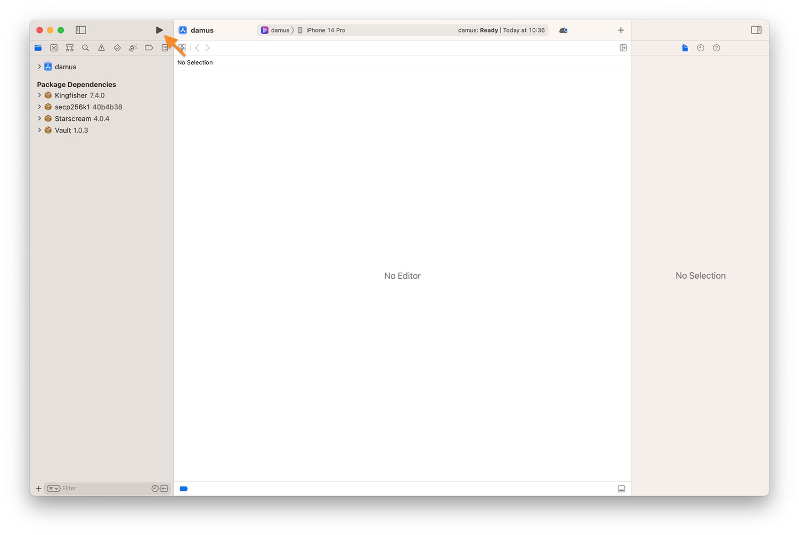
Task: Go back in editor history
Action: [197, 48]
